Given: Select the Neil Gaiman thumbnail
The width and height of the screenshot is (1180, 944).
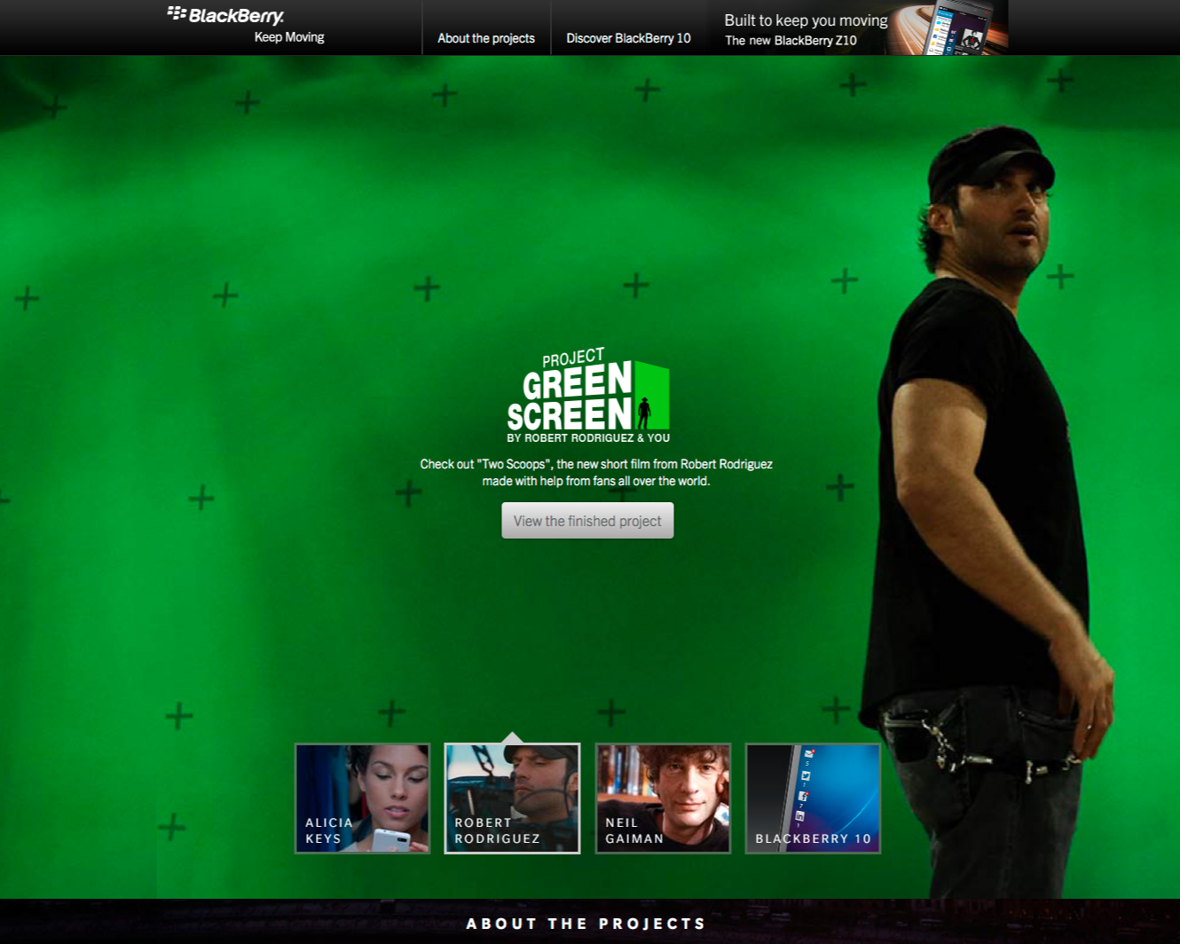Looking at the screenshot, I should click(663, 798).
